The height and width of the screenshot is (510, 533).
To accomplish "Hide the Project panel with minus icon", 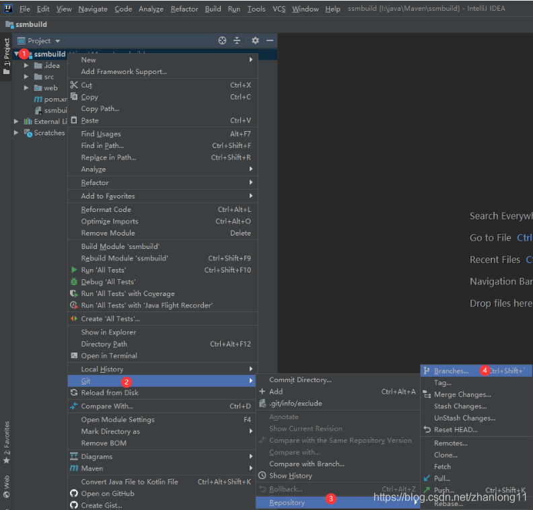I will pyautogui.click(x=270, y=41).
